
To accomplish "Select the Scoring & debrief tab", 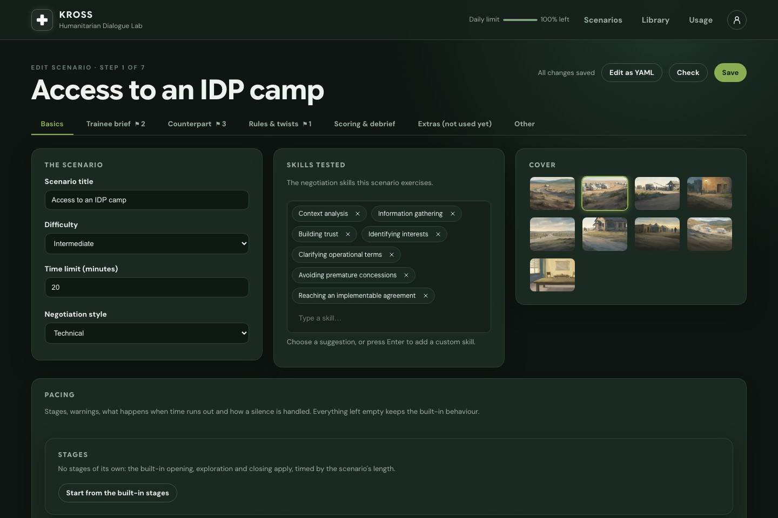I will [x=365, y=124].
